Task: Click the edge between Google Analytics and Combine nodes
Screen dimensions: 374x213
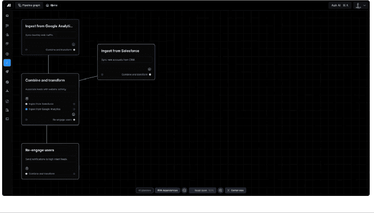Action: [49, 65]
